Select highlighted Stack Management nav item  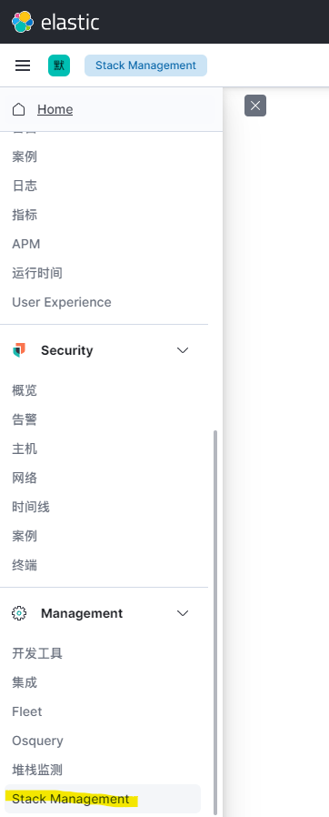pos(102,799)
